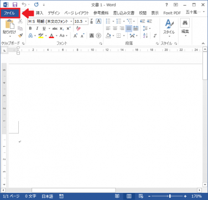The image size is (208, 200).
Task: Click the Grow Font icon
Action: coord(75,35)
